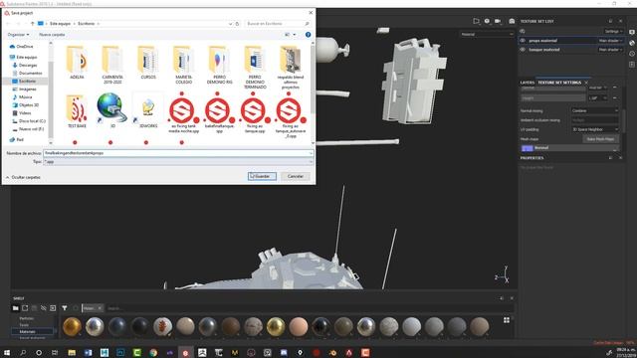Select Imágenes in navigation pane
The height and width of the screenshot is (358, 637).
27,89
